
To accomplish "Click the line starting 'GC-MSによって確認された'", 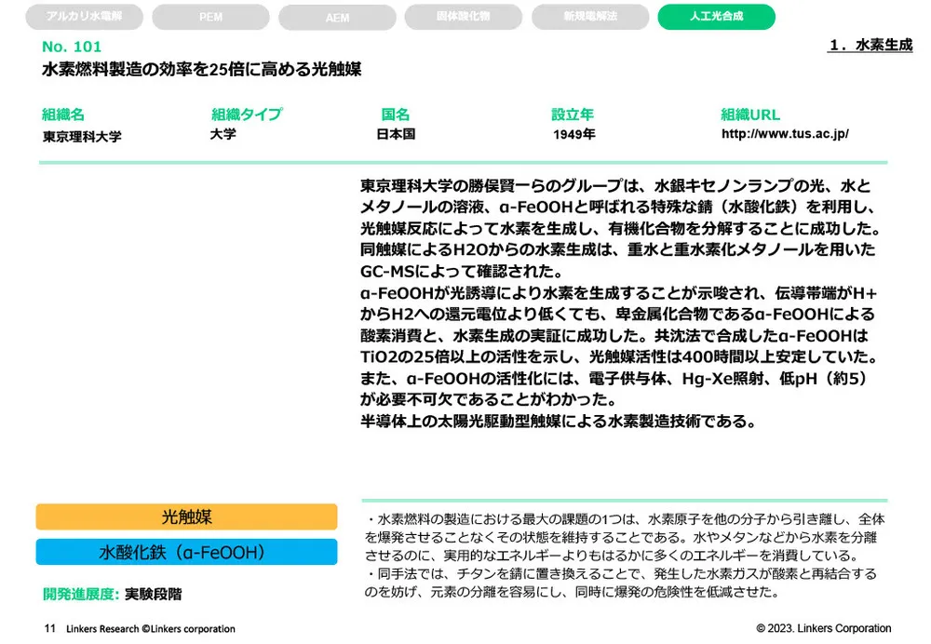I will [462, 271].
